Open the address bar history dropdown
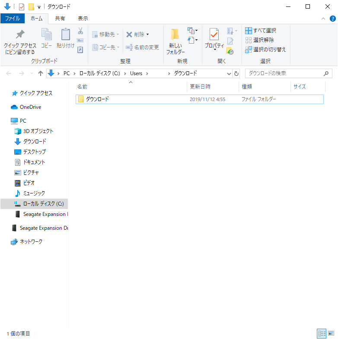 click(229, 73)
